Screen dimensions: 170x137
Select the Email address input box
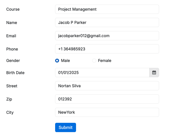click(x=107, y=36)
